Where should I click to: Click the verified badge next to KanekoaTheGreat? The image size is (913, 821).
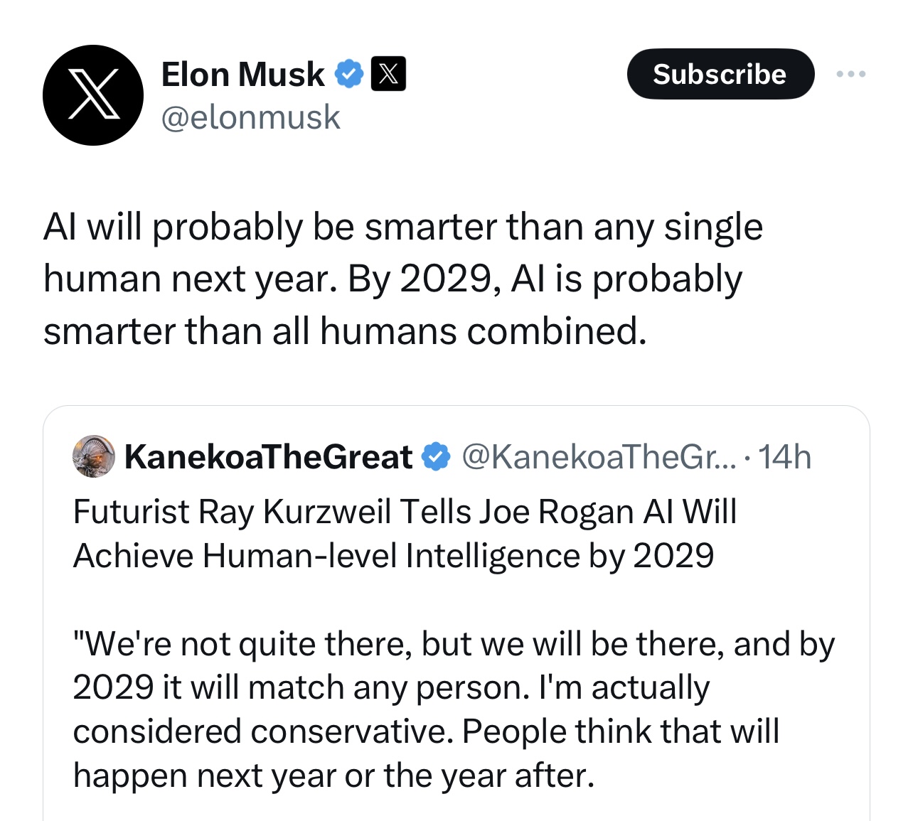coord(436,456)
